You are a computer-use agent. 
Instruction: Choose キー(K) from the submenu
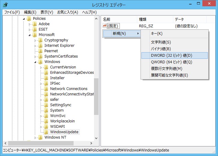[x=174, y=34]
